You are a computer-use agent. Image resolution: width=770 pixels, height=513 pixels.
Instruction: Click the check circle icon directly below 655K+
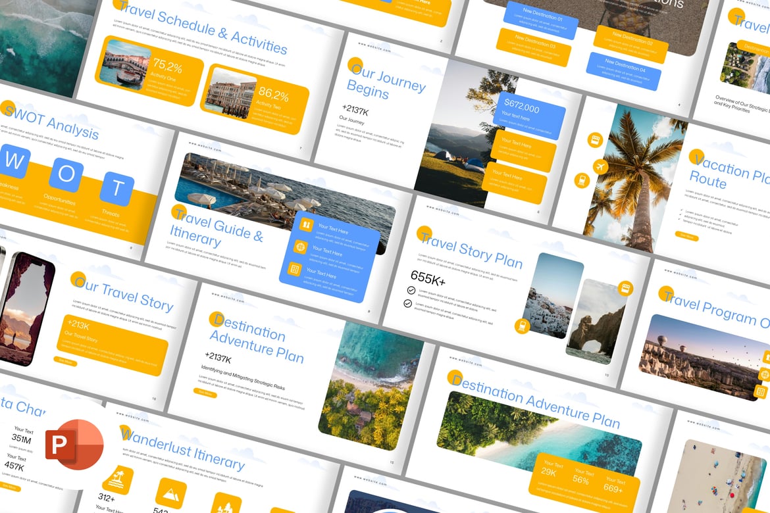click(411, 290)
